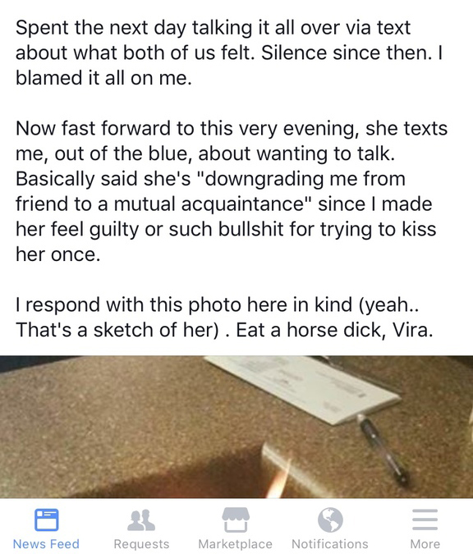Viewport: 473px width, 554px height.
Task: Tap the white paper in the photo
Action: 303,387
